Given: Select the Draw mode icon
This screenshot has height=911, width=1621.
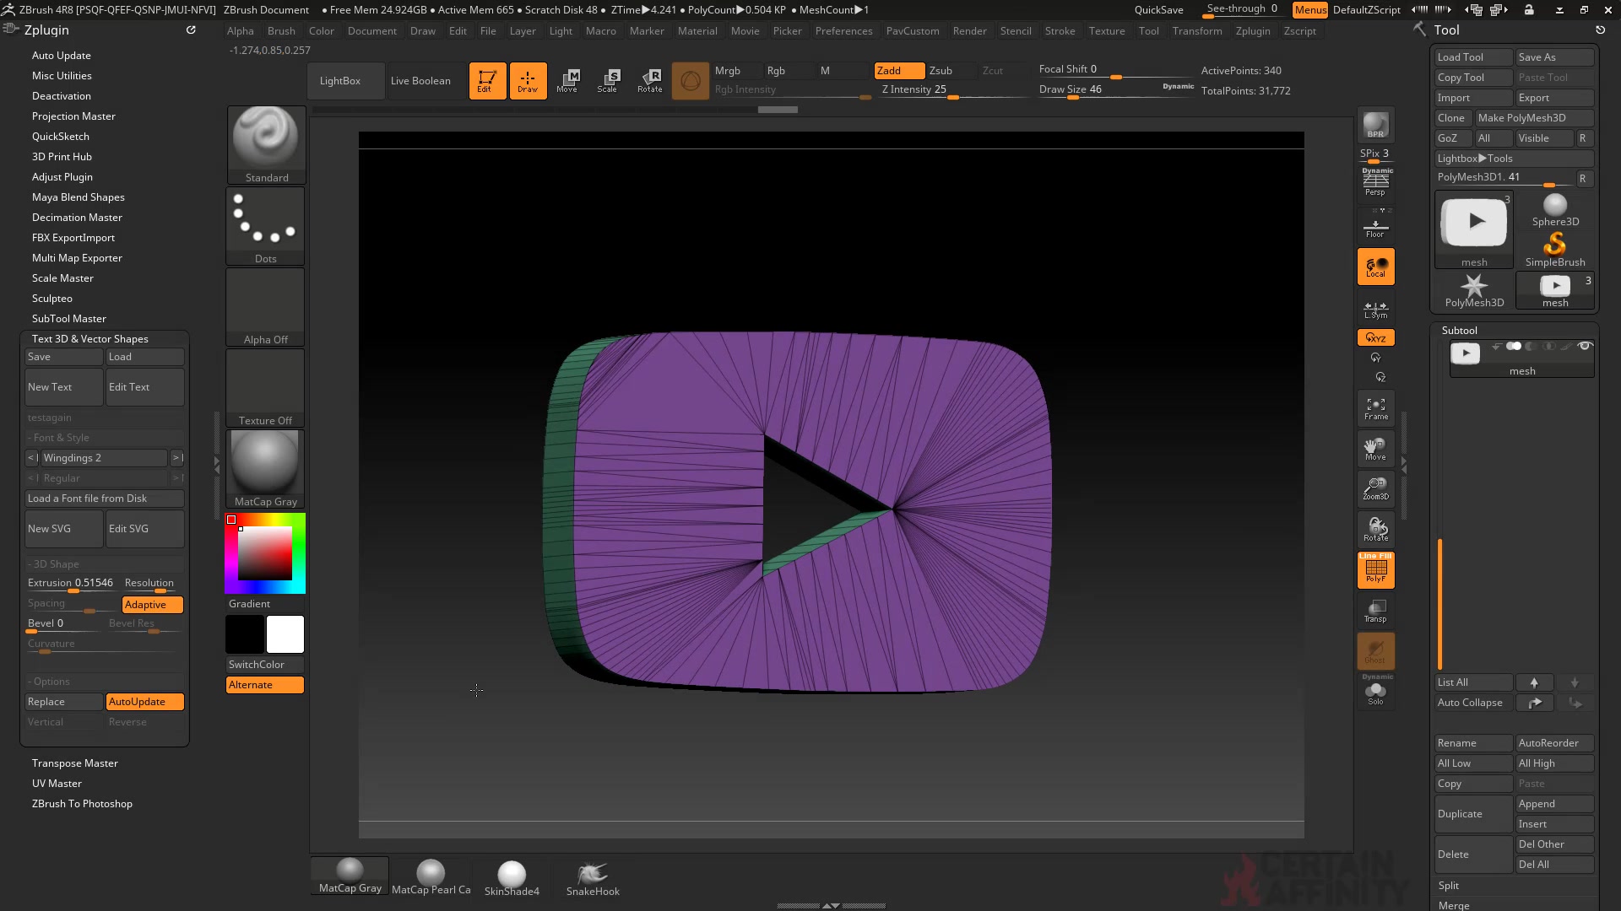Looking at the screenshot, I should pyautogui.click(x=528, y=81).
